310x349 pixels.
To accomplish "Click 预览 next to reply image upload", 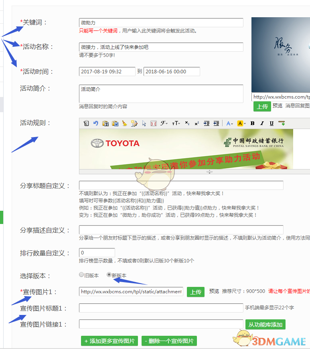I will [278, 105].
